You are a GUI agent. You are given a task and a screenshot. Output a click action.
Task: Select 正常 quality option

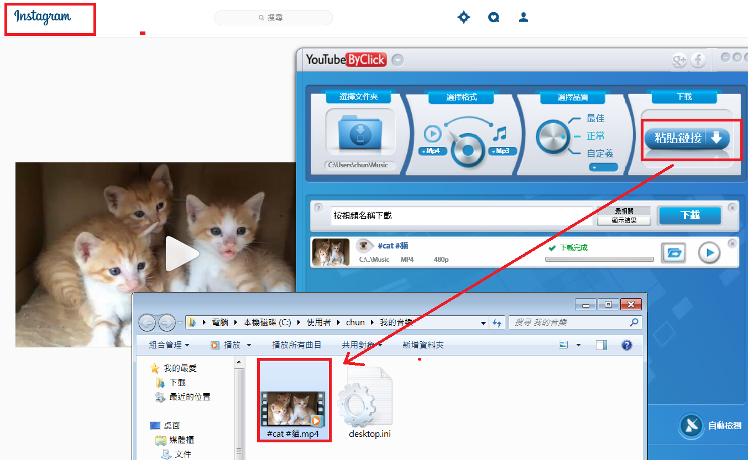[595, 136]
